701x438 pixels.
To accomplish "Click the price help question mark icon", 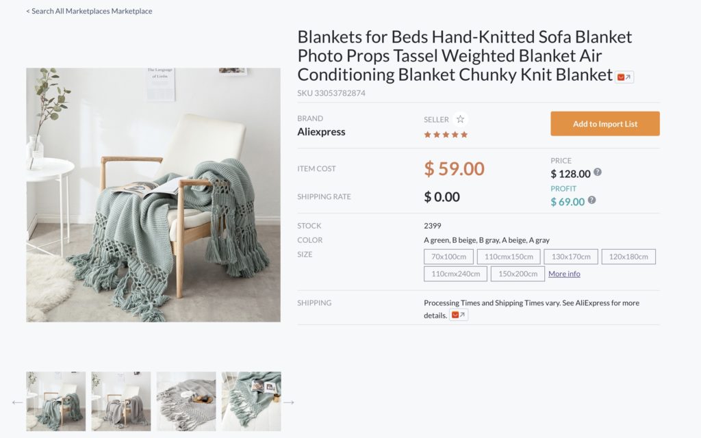I will (598, 172).
